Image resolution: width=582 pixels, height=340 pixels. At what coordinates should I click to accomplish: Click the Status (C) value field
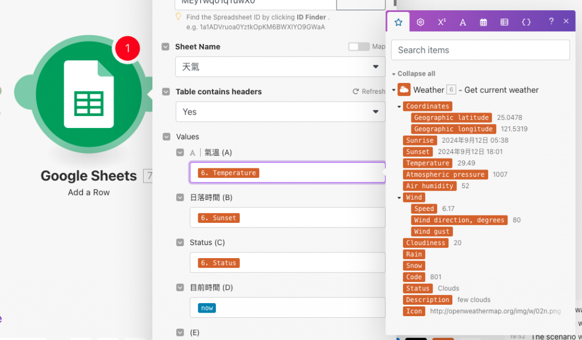[x=287, y=263]
